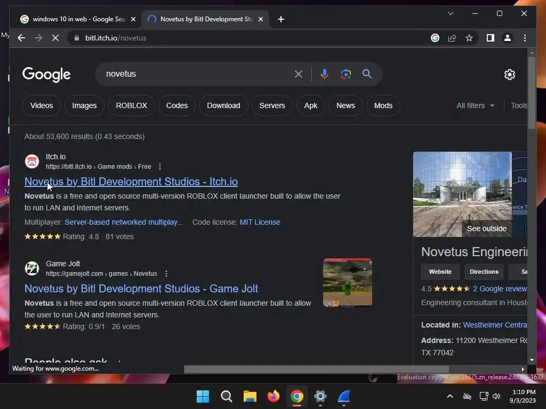Open tab search dropdown arrow
Screen dimensions: 546x409
click(451, 13)
